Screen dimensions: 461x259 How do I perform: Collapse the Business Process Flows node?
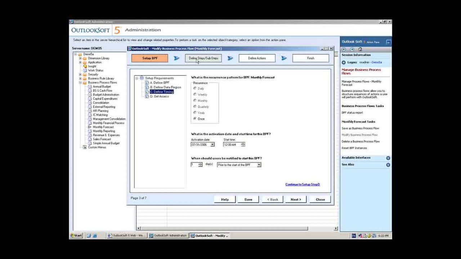pyautogui.click(x=80, y=83)
